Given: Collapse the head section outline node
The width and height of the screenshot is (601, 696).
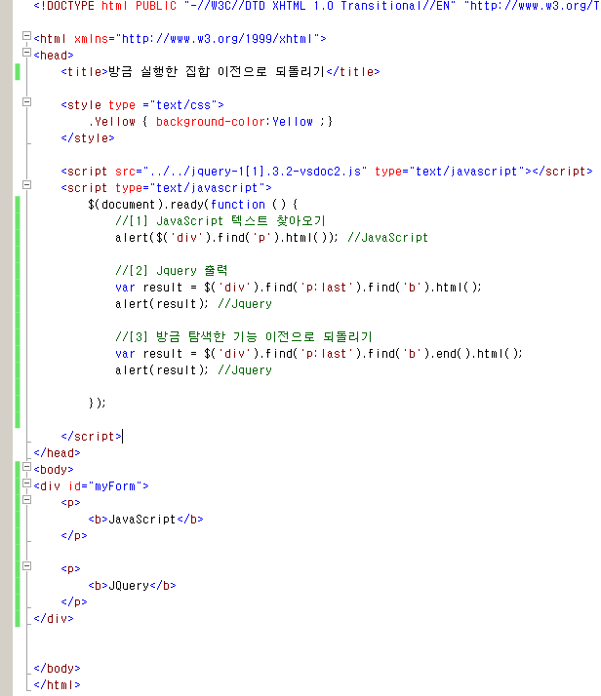Looking at the screenshot, I should [x=26, y=53].
